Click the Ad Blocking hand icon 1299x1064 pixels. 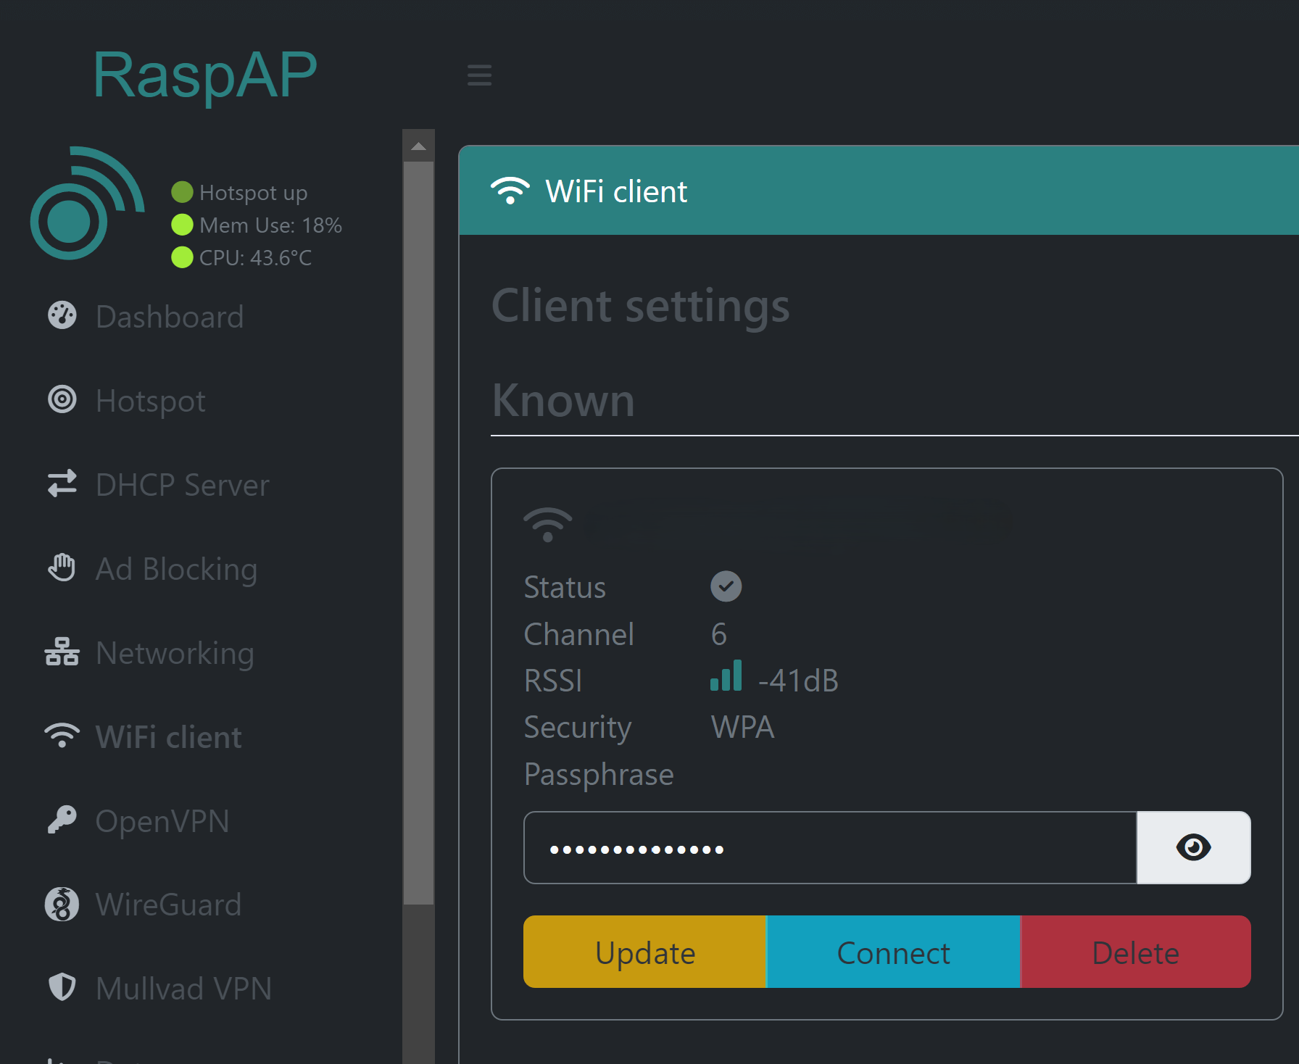[x=62, y=568]
